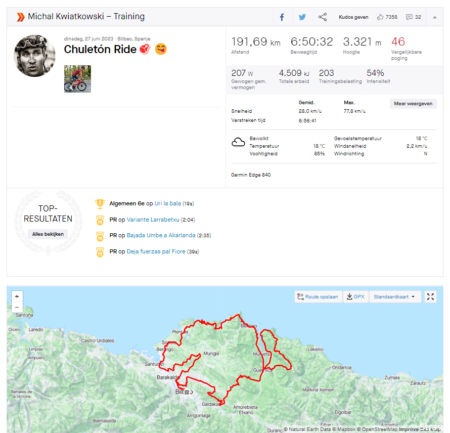Viewport: 450px width, 433px height.
Task: Open the comments bubble icon
Action: coord(410,17)
